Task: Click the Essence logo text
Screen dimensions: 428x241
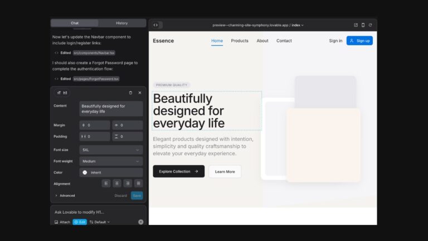Action: (163, 41)
